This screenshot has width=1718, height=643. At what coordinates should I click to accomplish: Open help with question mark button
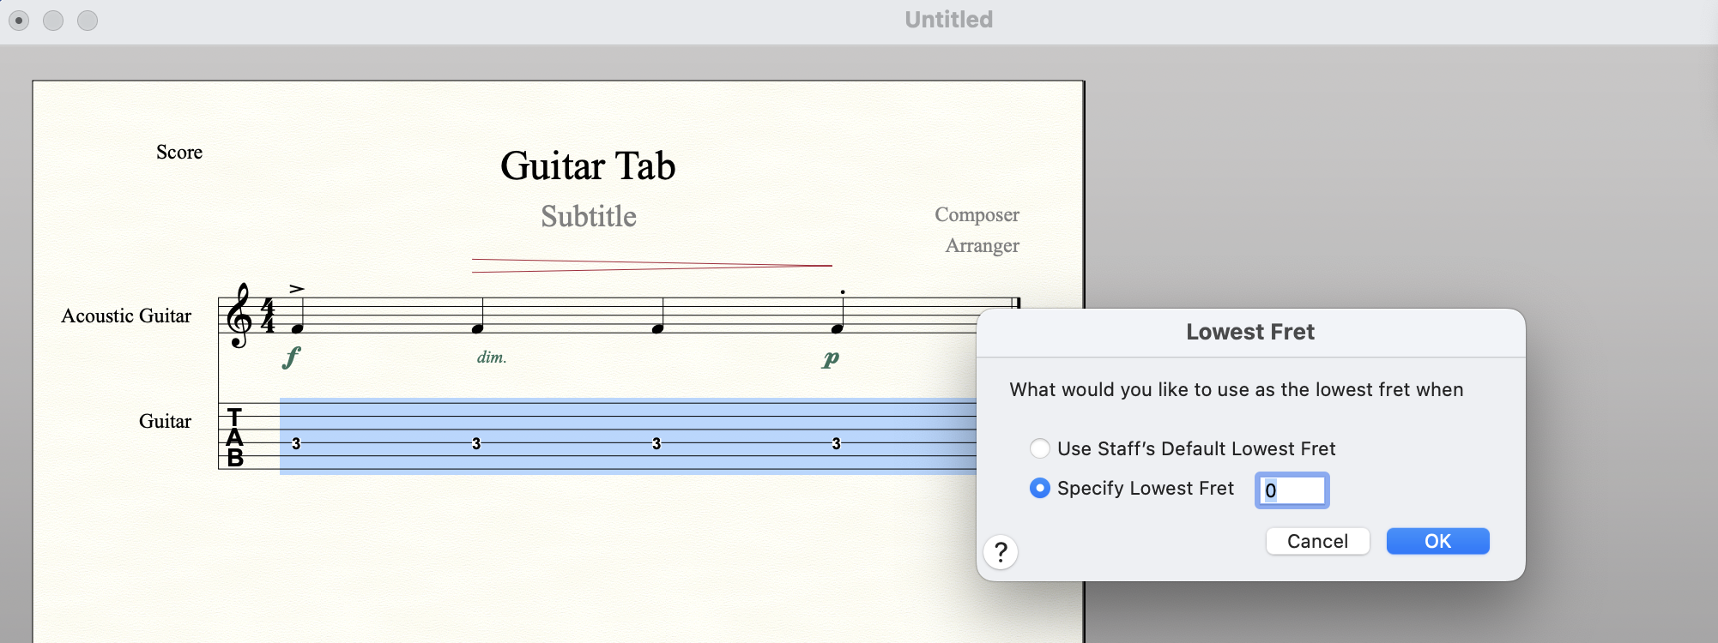click(x=1001, y=552)
